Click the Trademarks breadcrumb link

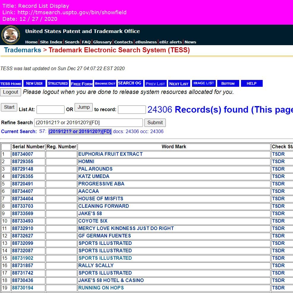[22, 50]
